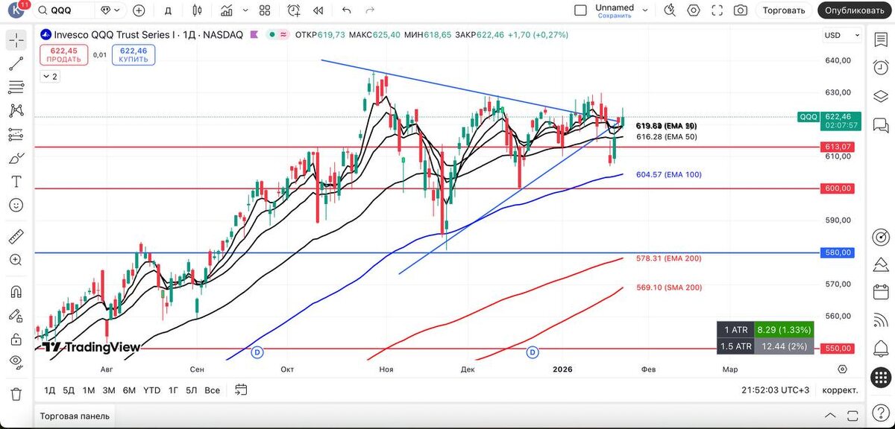895x429 pixels.
Task: Create a new alert
Action: pos(294,10)
